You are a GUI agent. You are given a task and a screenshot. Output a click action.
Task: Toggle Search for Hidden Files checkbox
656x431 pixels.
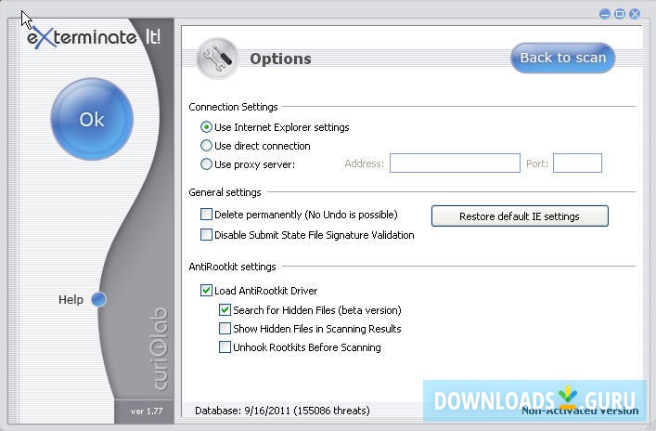coord(225,310)
